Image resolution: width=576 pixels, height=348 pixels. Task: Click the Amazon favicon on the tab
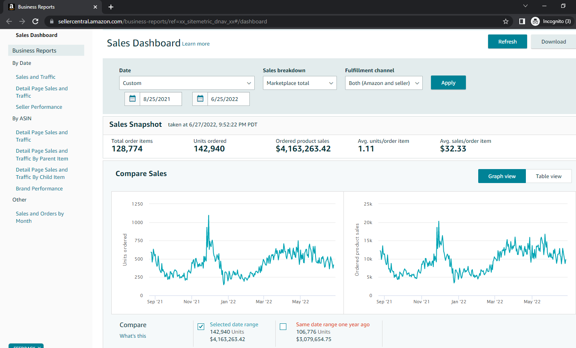12,7
